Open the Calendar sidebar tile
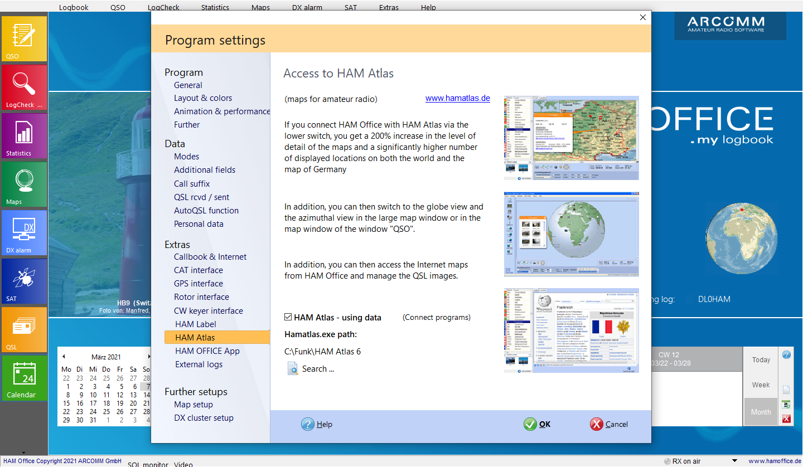The width and height of the screenshot is (803, 467). [24, 378]
